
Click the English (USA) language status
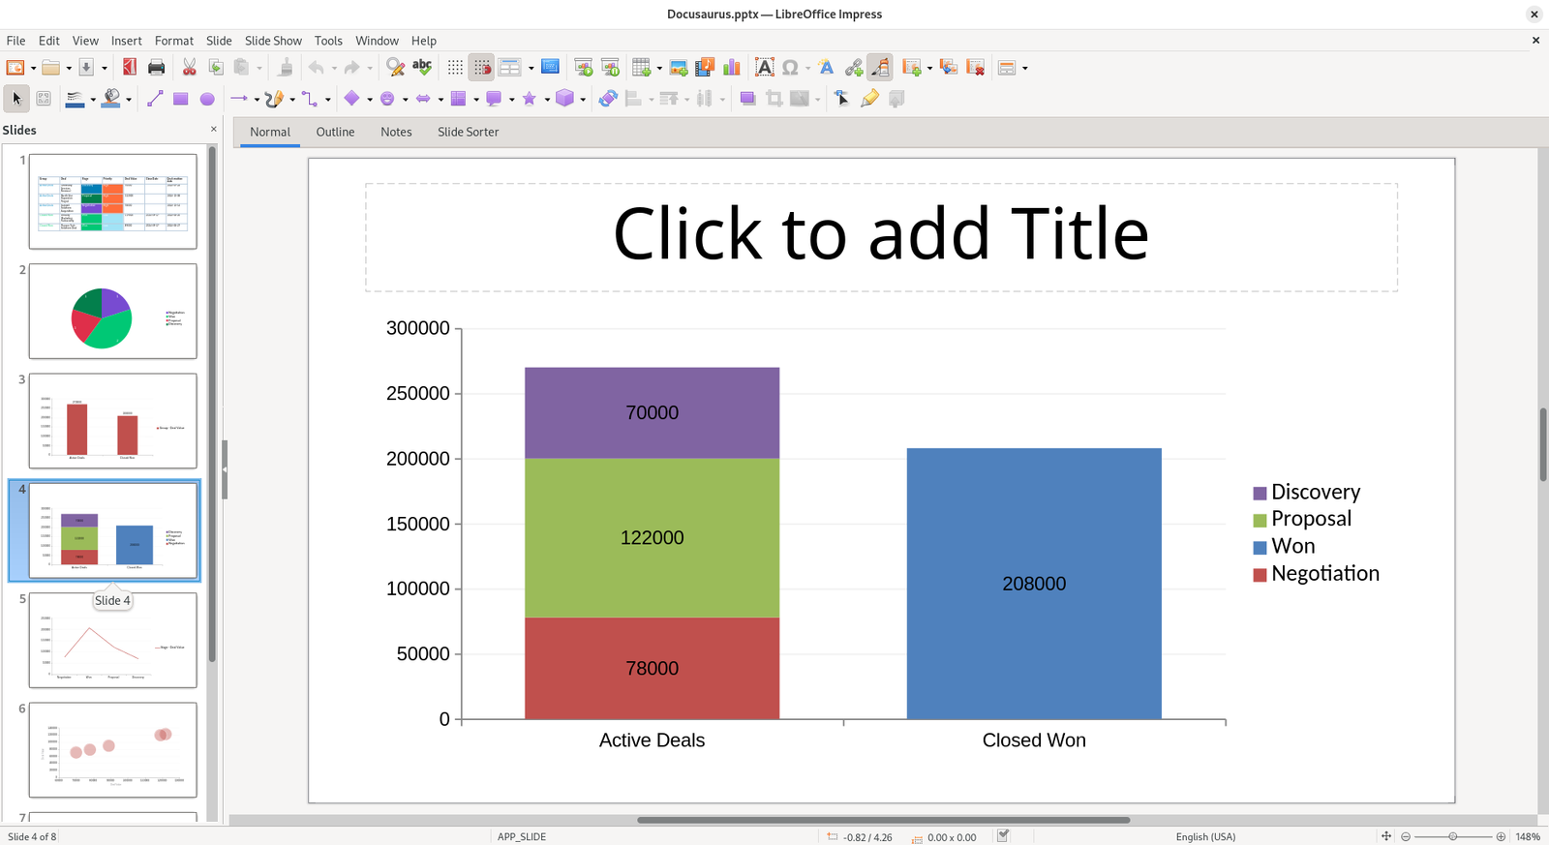[x=1205, y=836]
